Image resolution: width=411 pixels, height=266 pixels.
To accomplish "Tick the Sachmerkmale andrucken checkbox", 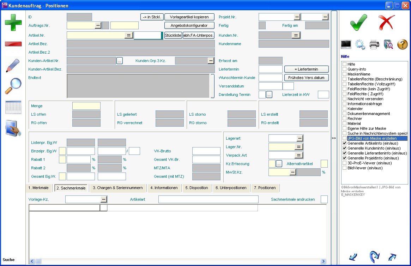I will click(x=324, y=200).
